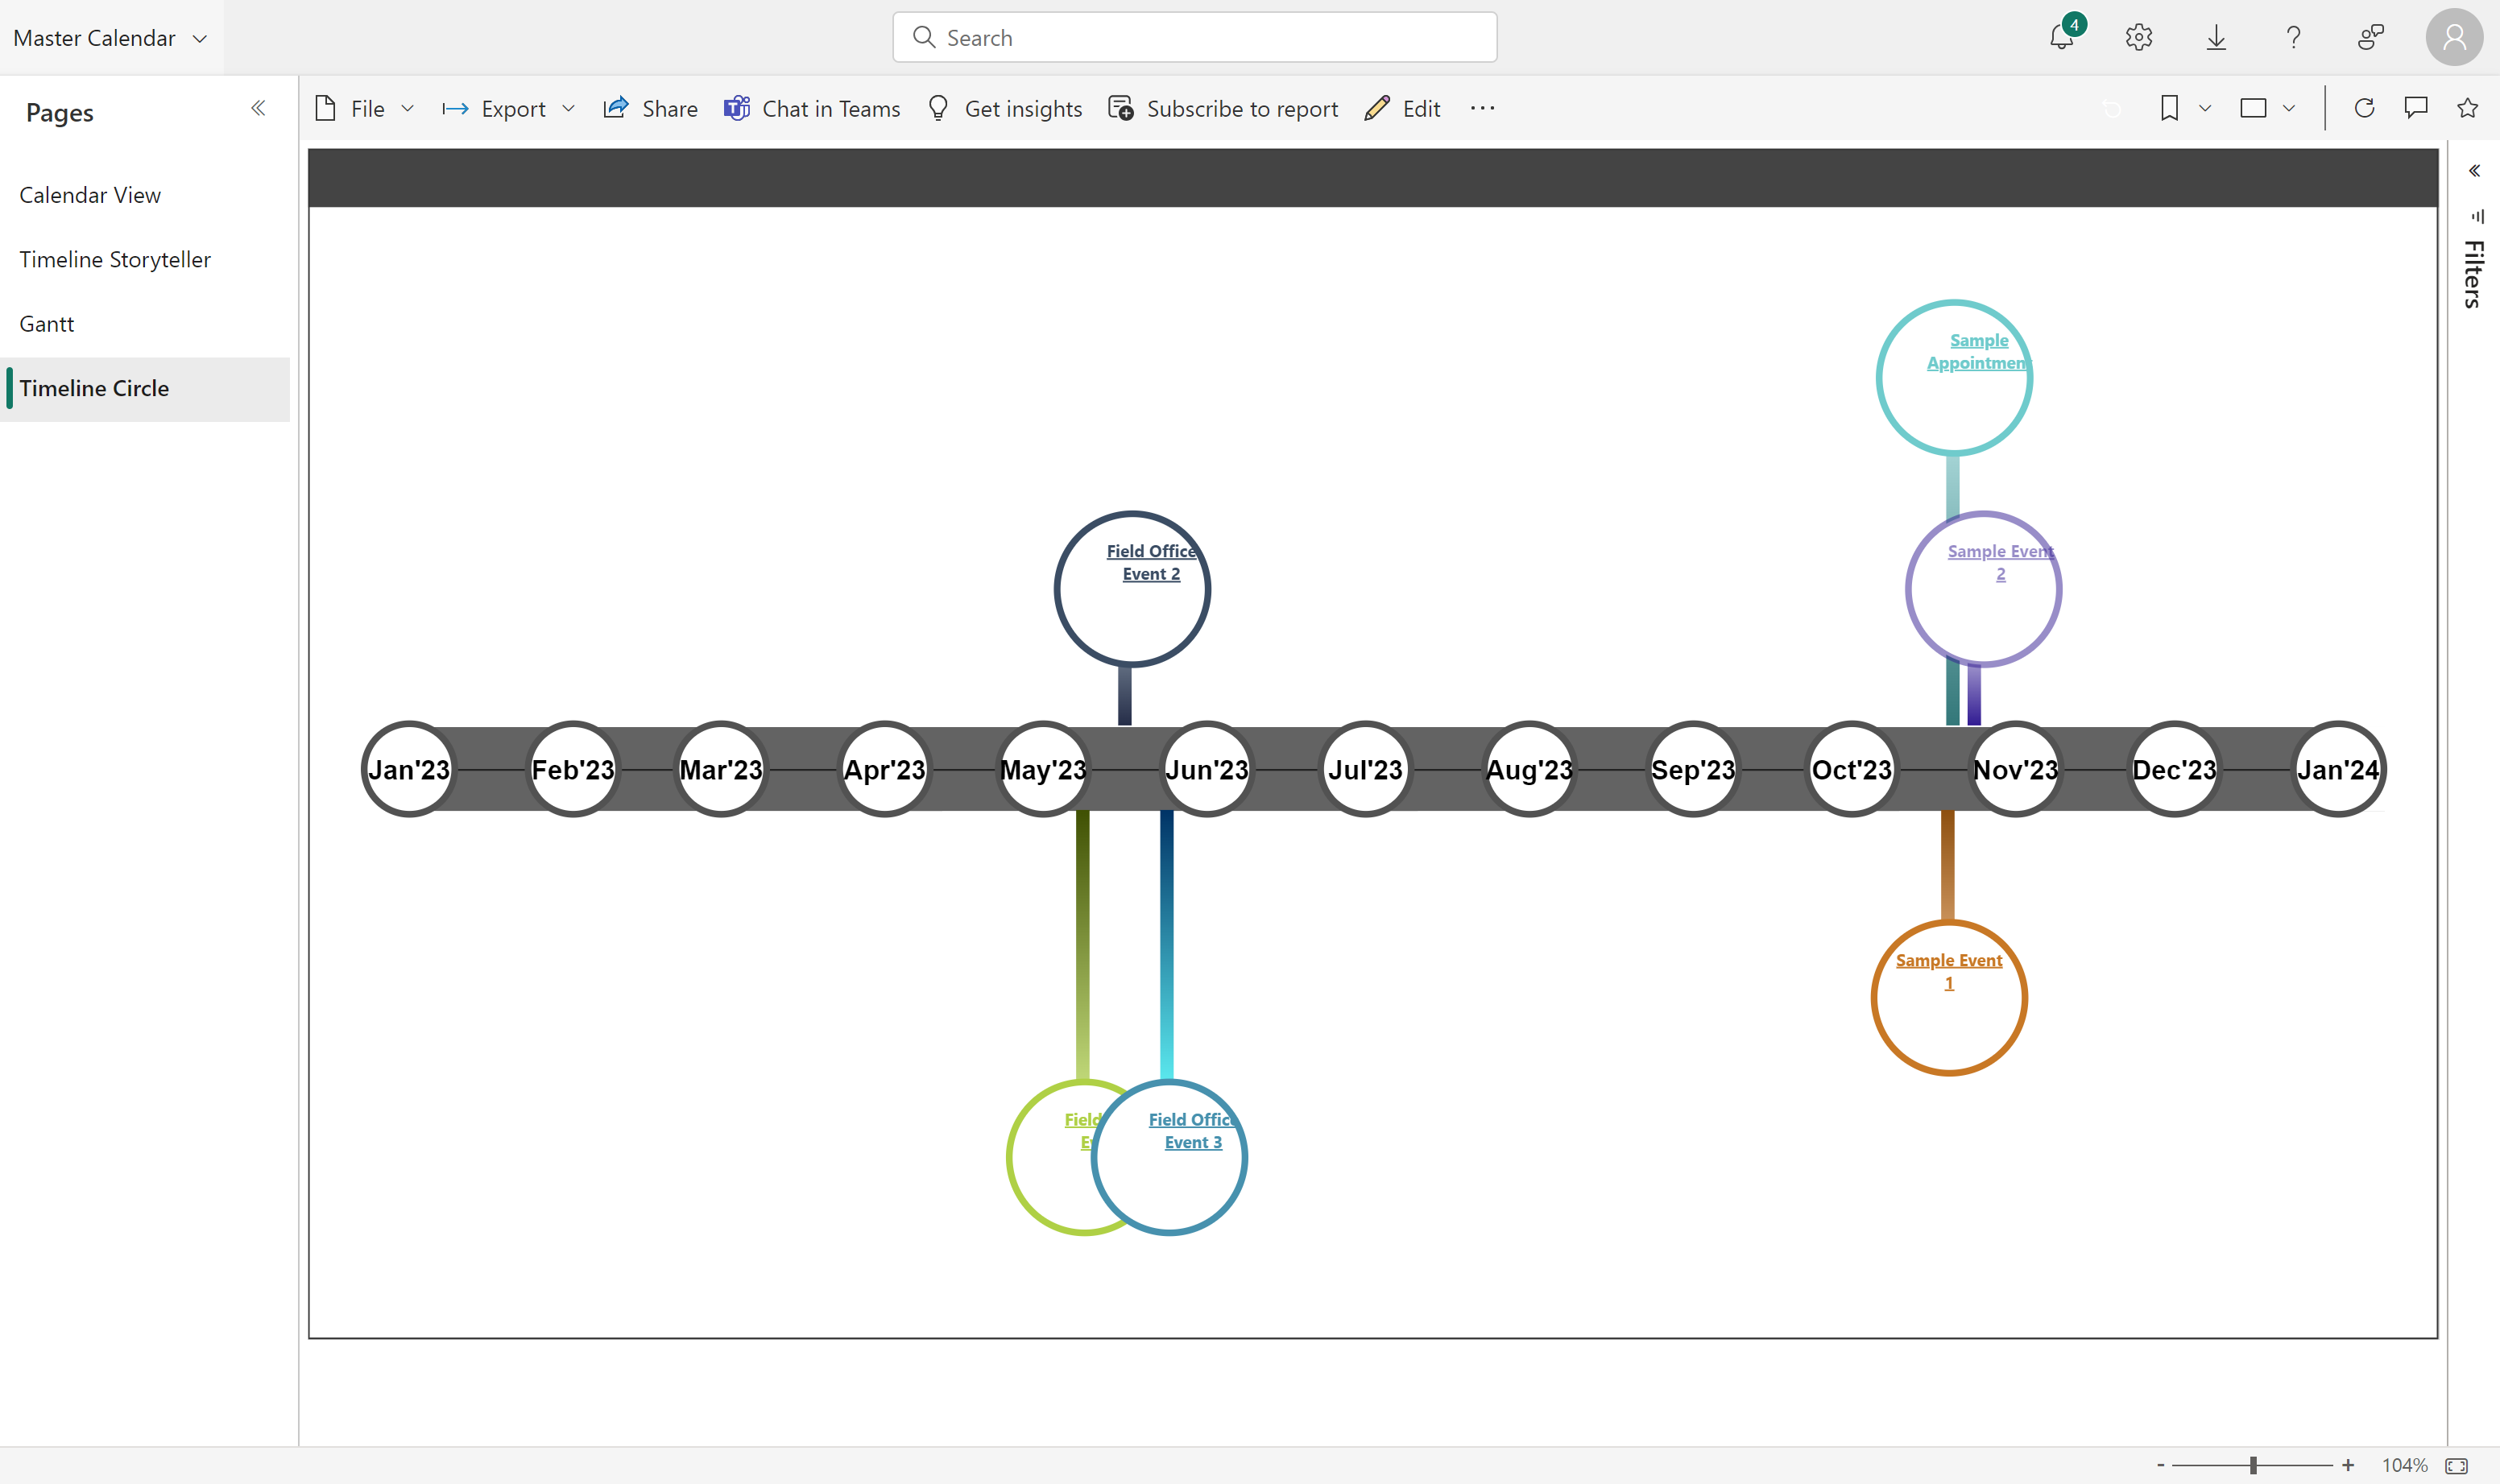Open the Sample Appointment link
2500x1484 pixels.
(x=1978, y=351)
